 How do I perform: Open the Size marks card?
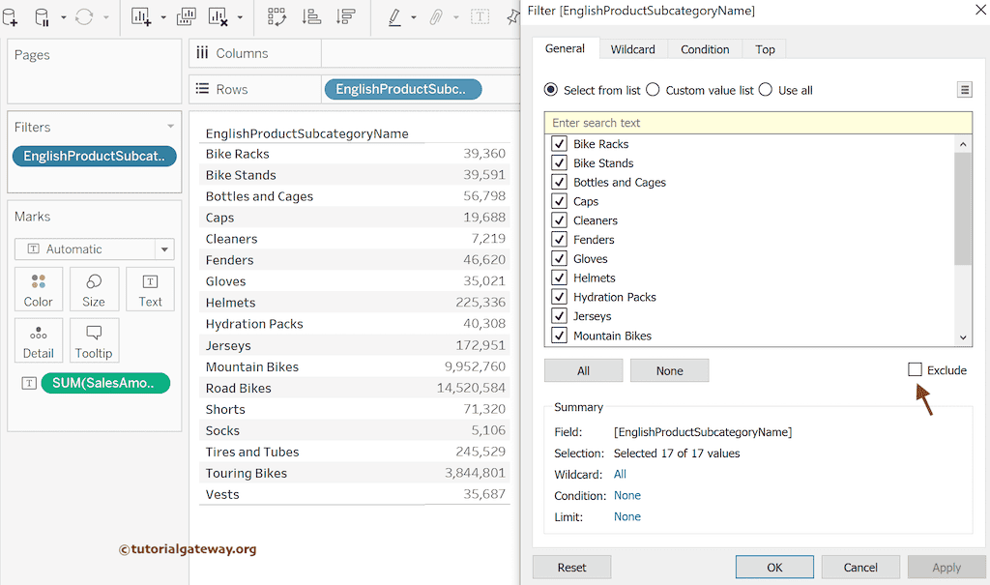(94, 289)
